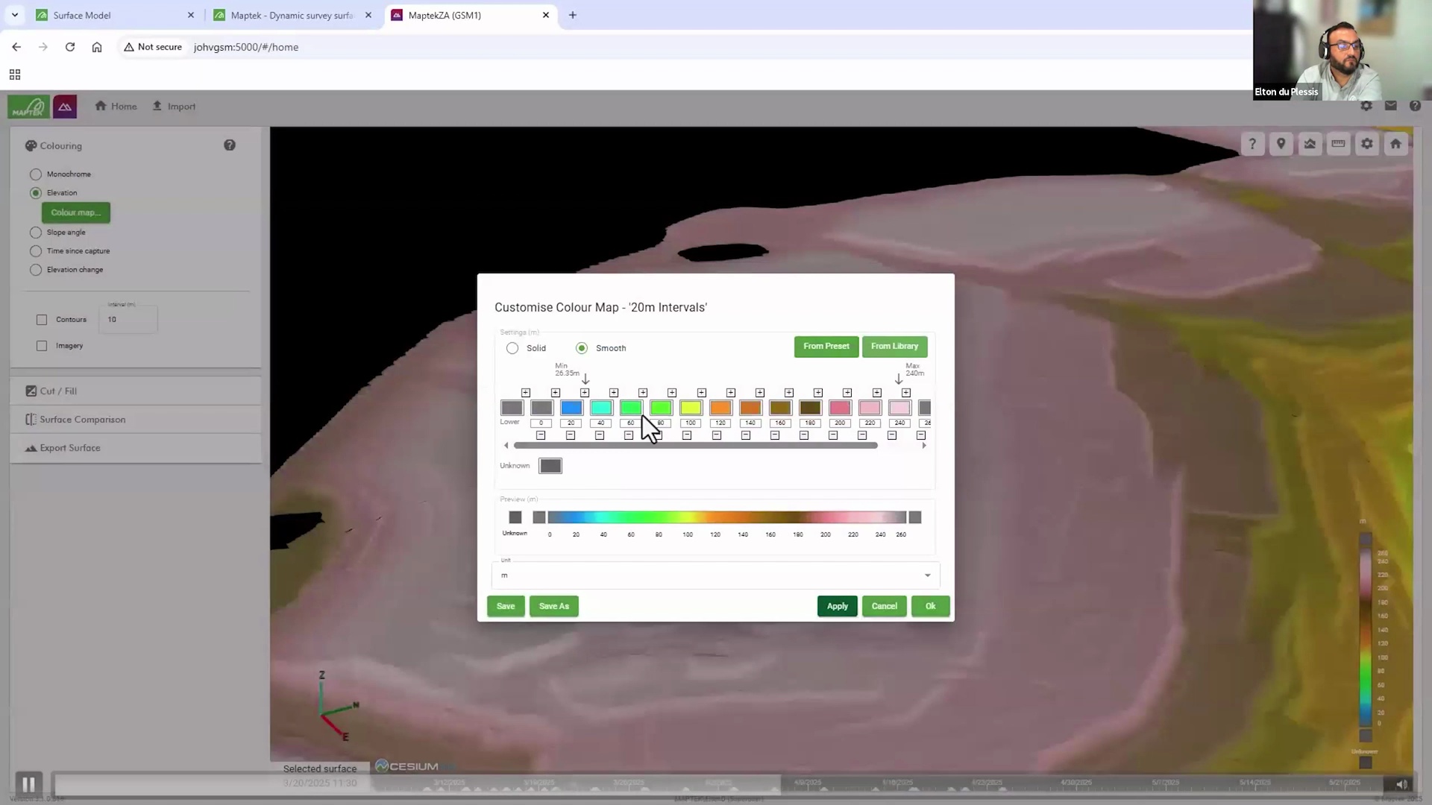Open the browser tab search dropdown
This screenshot has width=1432, height=805.
[15, 15]
